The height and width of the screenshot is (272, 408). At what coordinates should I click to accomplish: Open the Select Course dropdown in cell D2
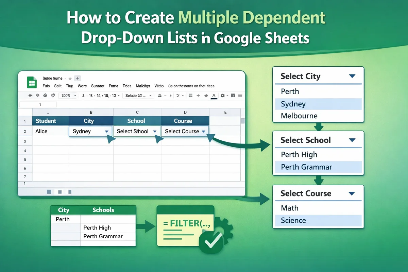[203, 131]
